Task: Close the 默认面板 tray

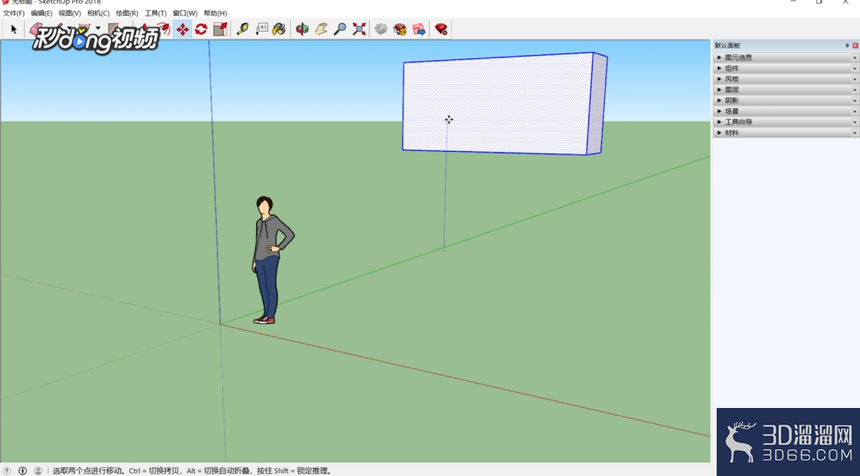Action: [855, 46]
